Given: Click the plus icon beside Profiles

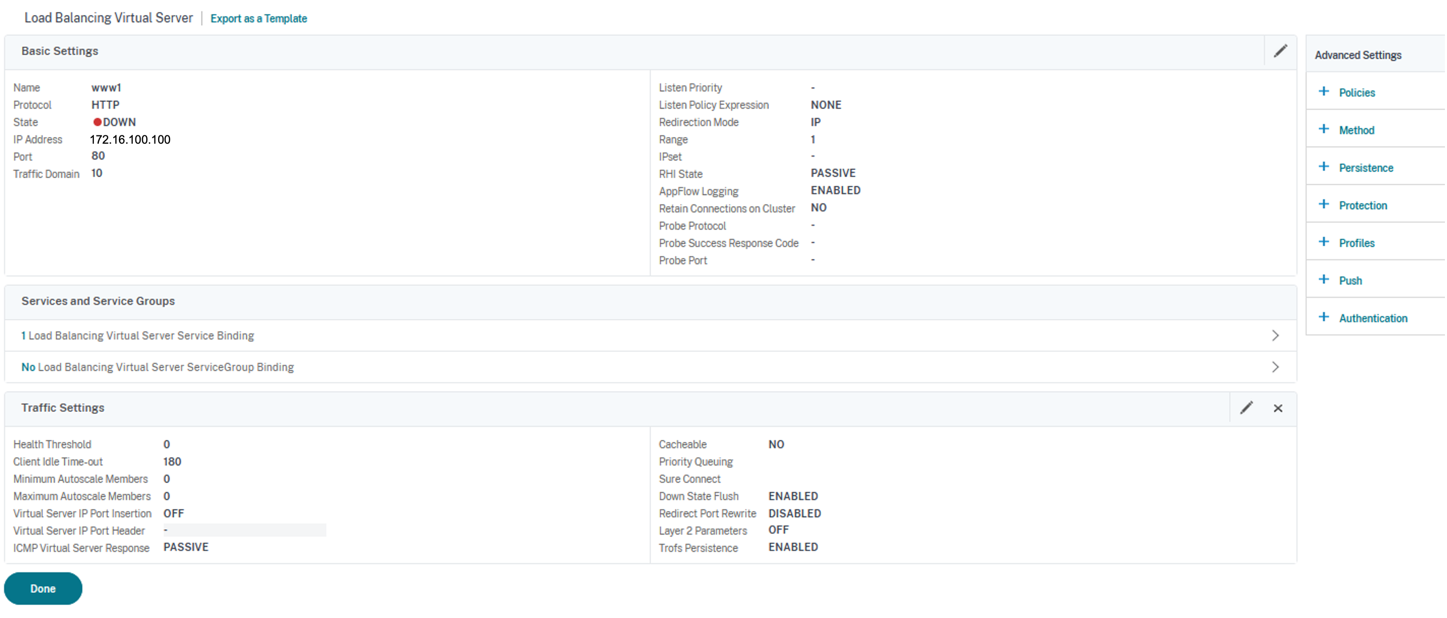Looking at the screenshot, I should click(x=1324, y=242).
